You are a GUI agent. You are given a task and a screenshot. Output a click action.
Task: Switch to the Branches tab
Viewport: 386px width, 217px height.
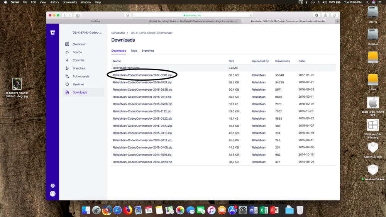tap(148, 51)
